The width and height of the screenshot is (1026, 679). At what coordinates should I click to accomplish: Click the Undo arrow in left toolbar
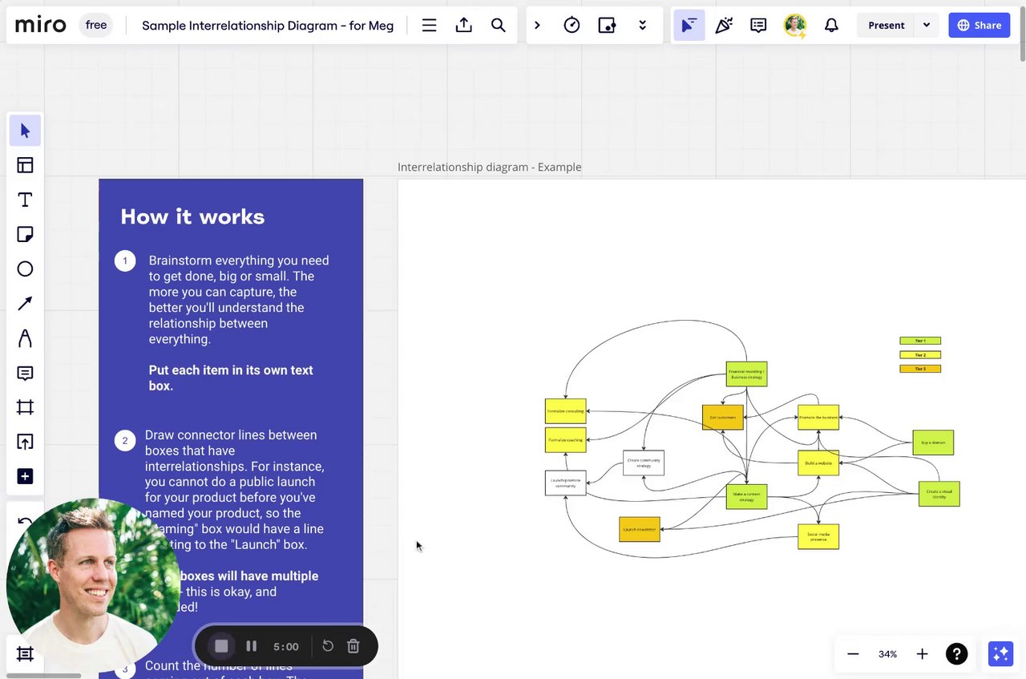tap(25, 522)
